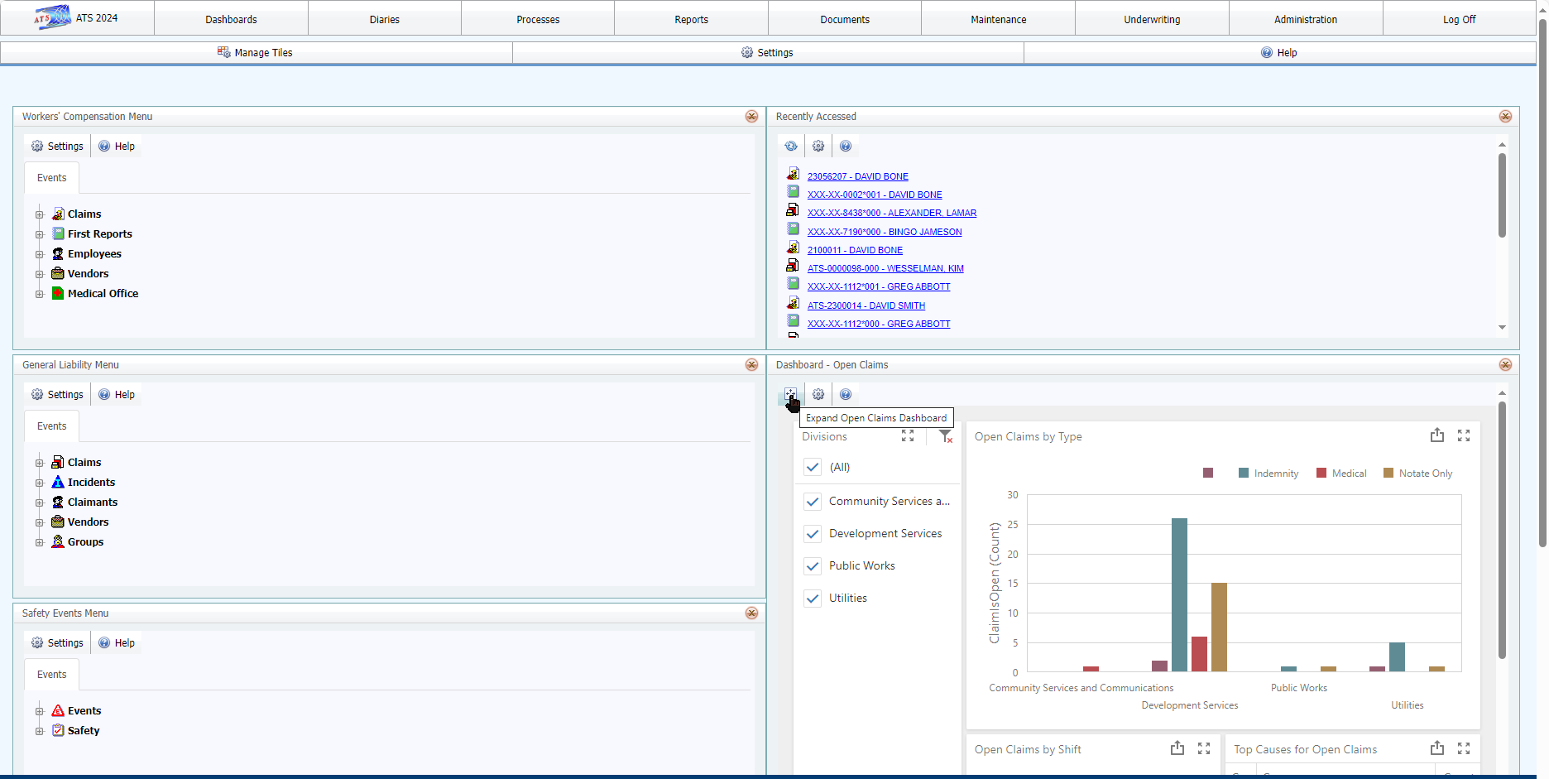1549x779 pixels.
Task: Close the Dashboard - Open Claims tile
Action: [x=1505, y=365]
